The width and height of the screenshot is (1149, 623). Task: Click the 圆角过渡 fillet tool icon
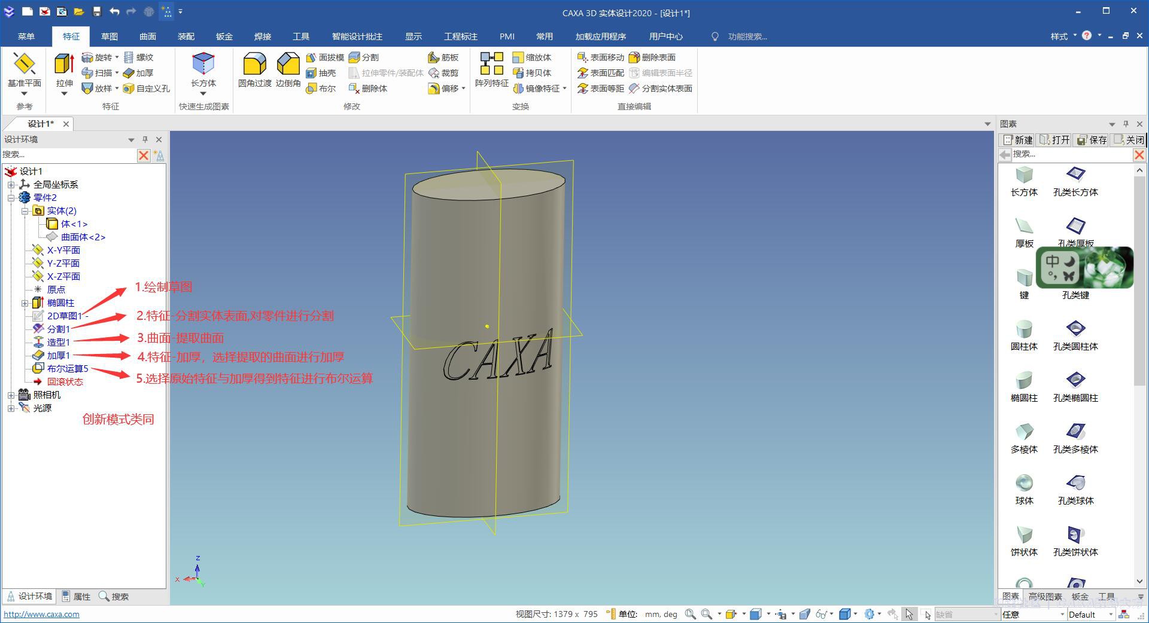pyautogui.click(x=254, y=64)
